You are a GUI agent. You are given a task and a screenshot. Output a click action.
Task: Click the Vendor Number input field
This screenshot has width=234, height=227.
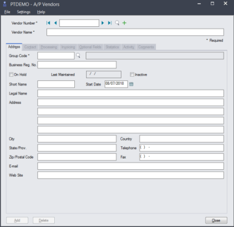pos(79,23)
